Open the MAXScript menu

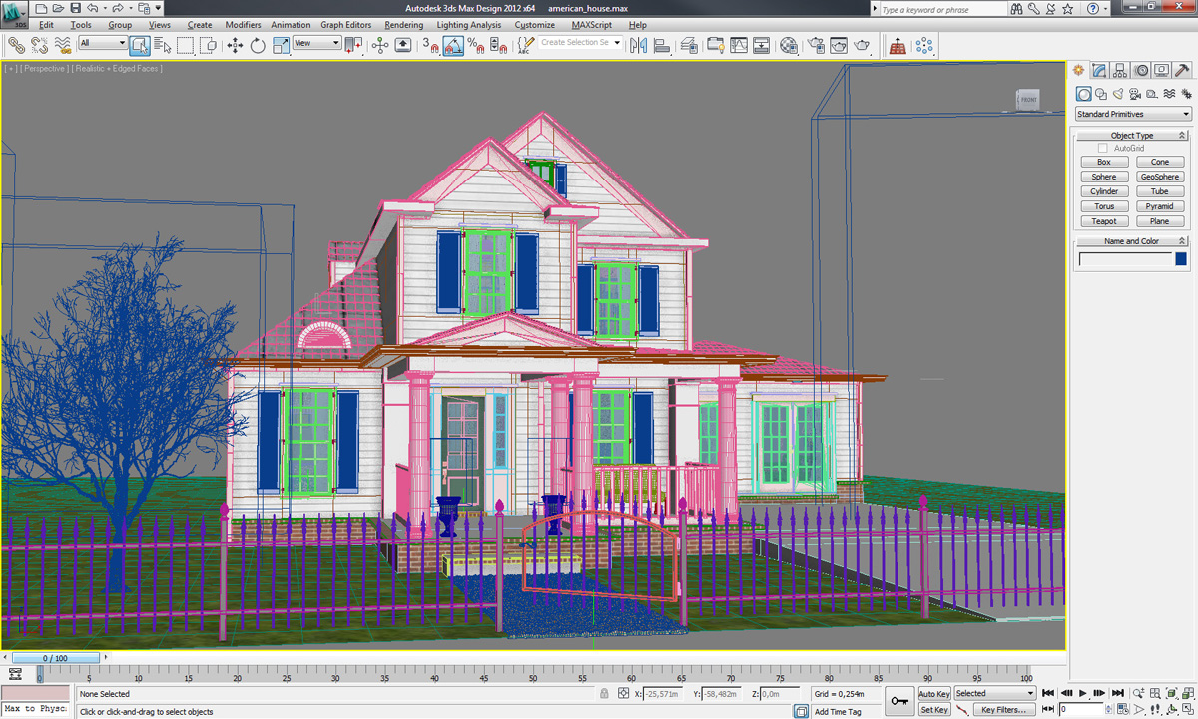pyautogui.click(x=593, y=25)
